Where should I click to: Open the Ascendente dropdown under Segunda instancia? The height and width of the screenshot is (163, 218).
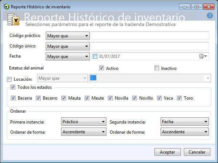pos(185,132)
